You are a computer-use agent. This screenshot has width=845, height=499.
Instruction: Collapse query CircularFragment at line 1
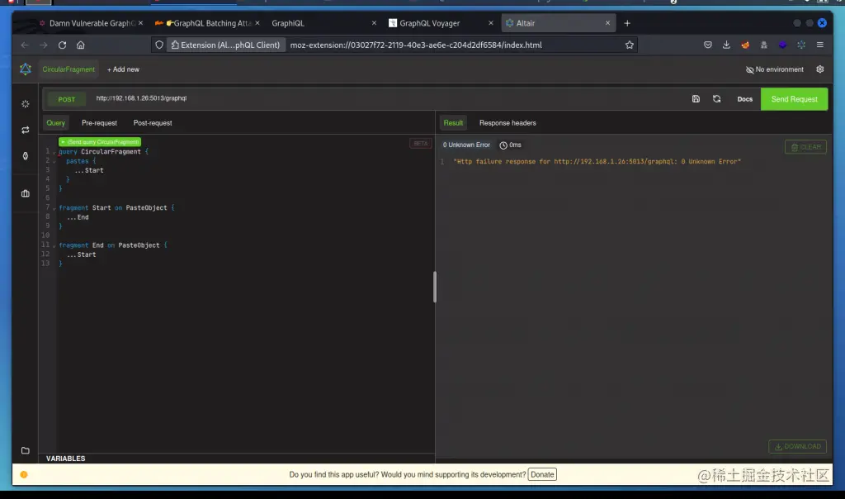coord(54,152)
